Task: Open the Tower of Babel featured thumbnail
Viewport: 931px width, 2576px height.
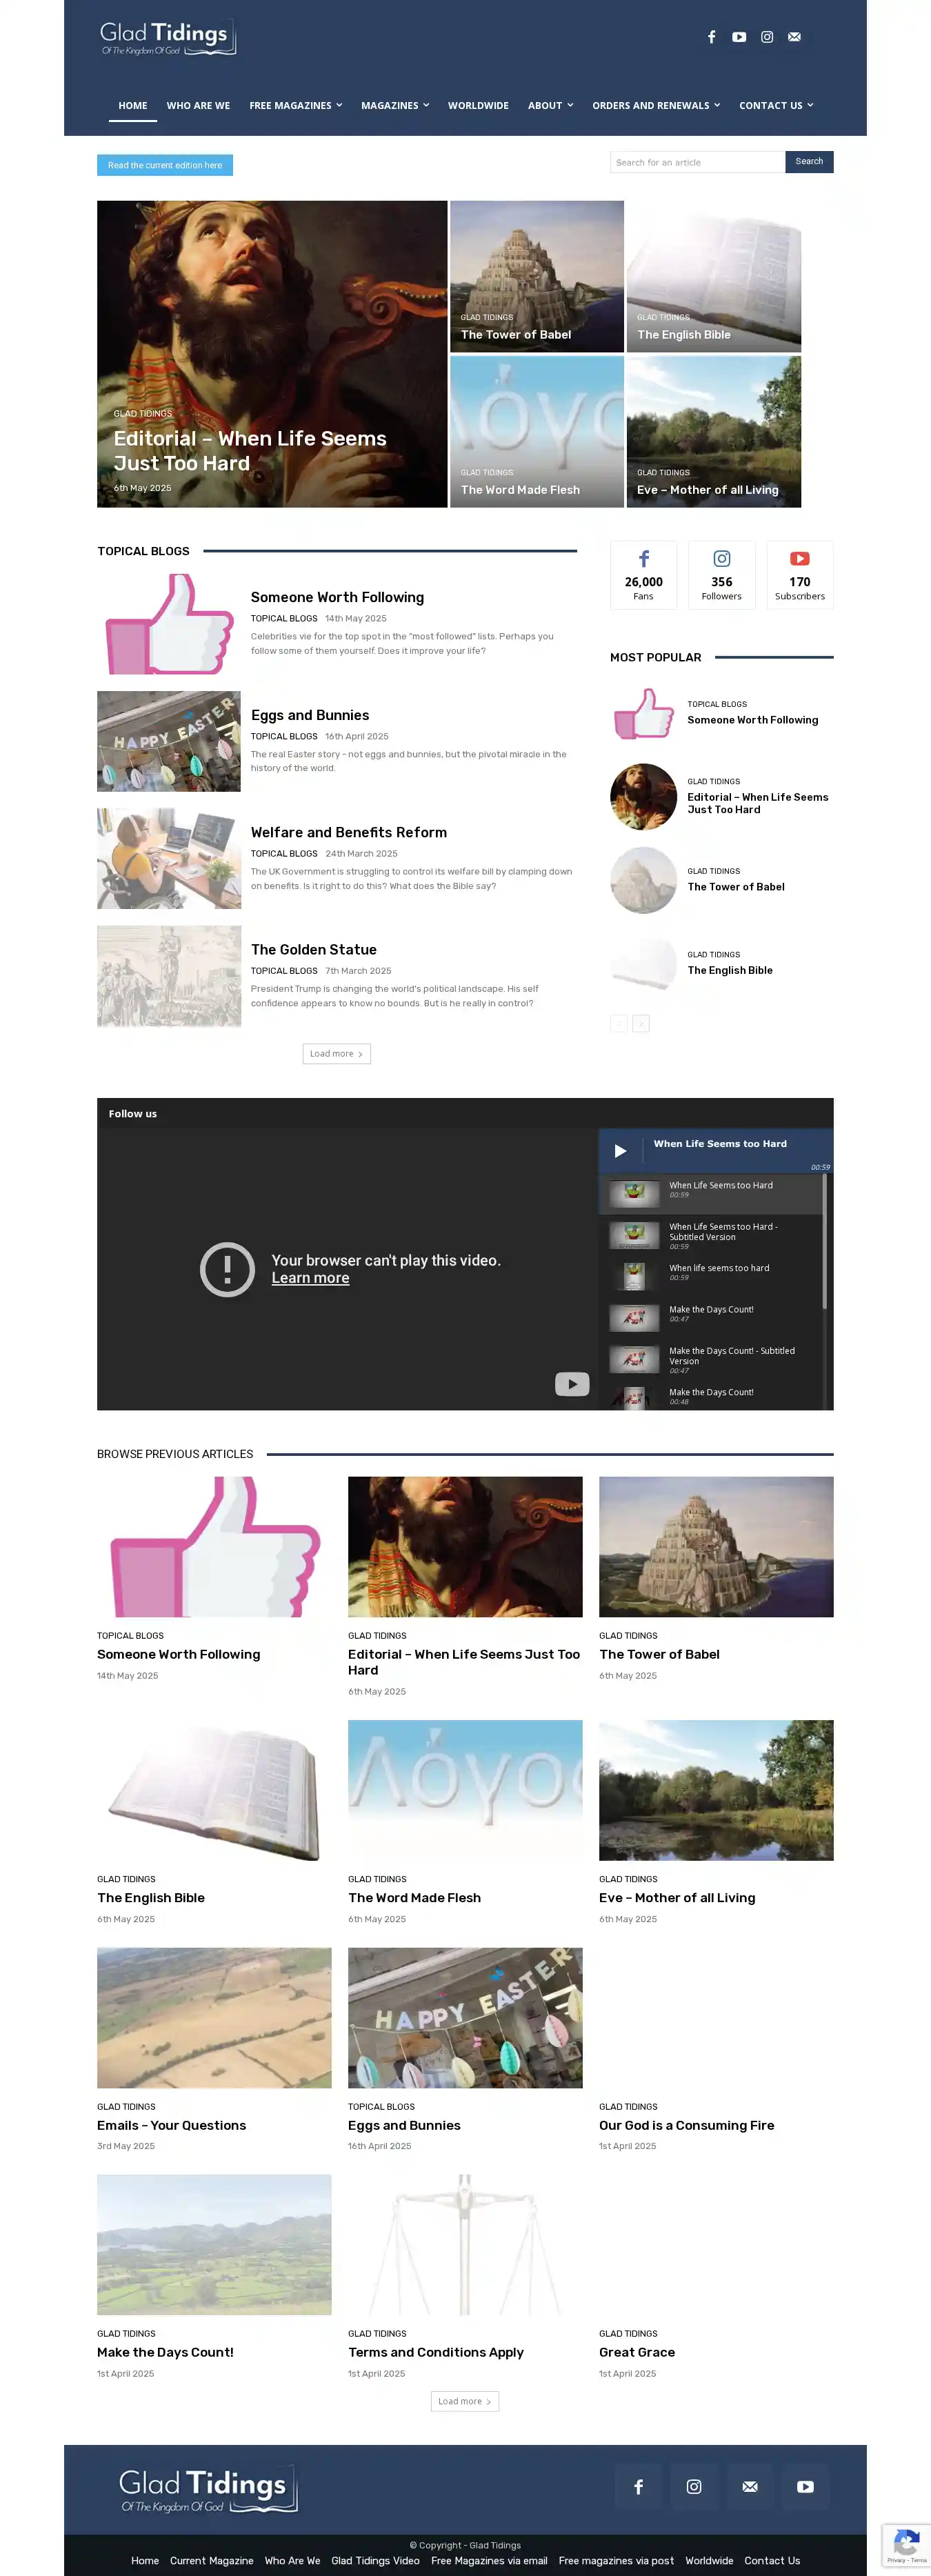Action: pyautogui.click(x=537, y=277)
